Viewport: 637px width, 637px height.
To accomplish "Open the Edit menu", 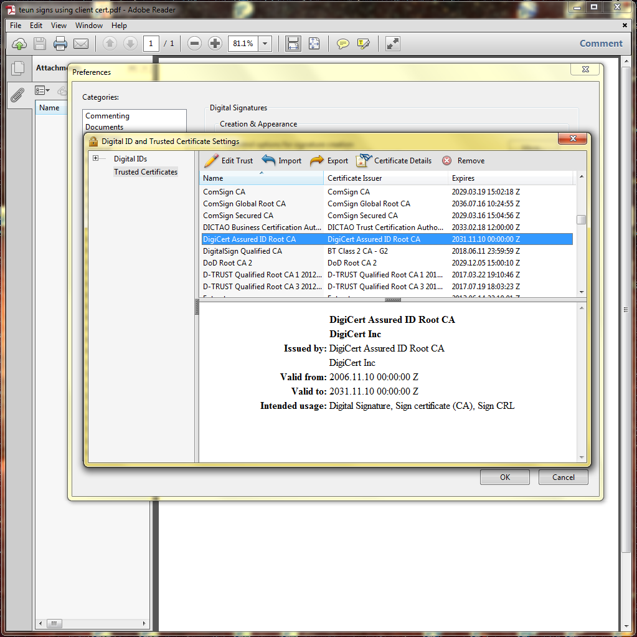I will click(x=36, y=26).
